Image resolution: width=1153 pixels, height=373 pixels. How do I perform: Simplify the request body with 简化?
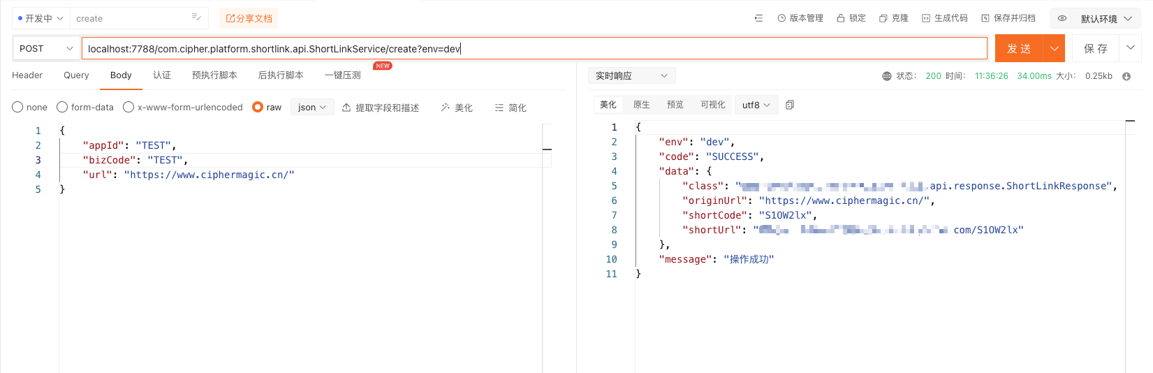coord(511,108)
